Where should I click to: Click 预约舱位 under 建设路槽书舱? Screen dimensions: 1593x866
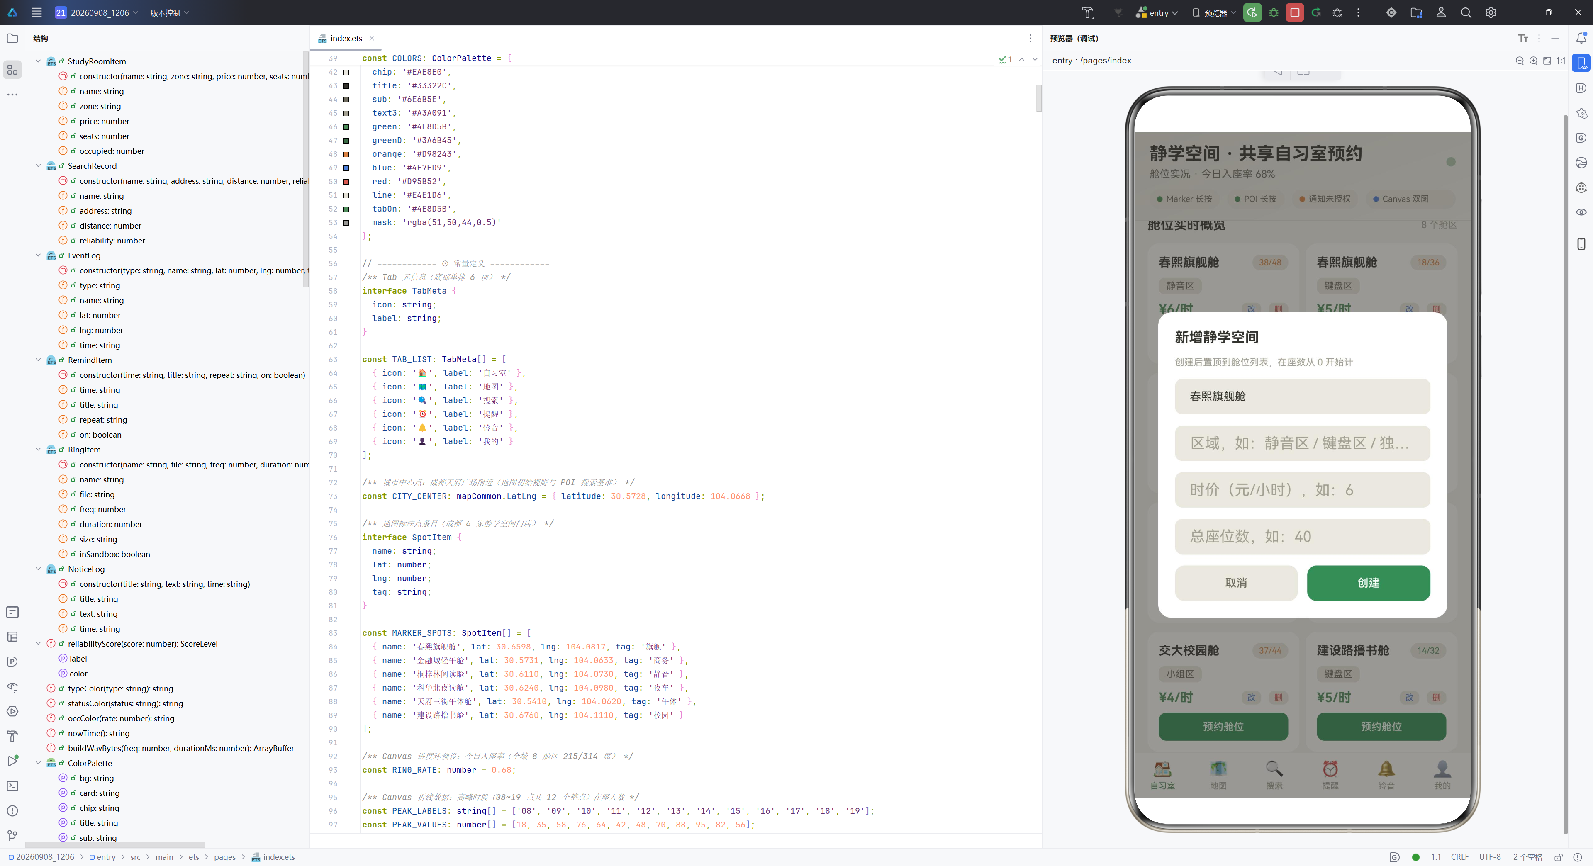tap(1381, 726)
